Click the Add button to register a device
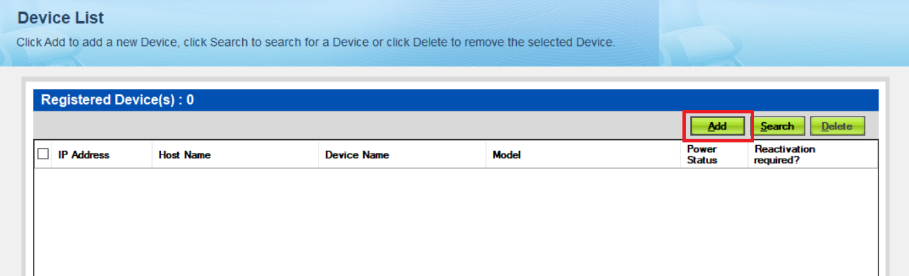The height and width of the screenshot is (276, 909). pos(717,126)
